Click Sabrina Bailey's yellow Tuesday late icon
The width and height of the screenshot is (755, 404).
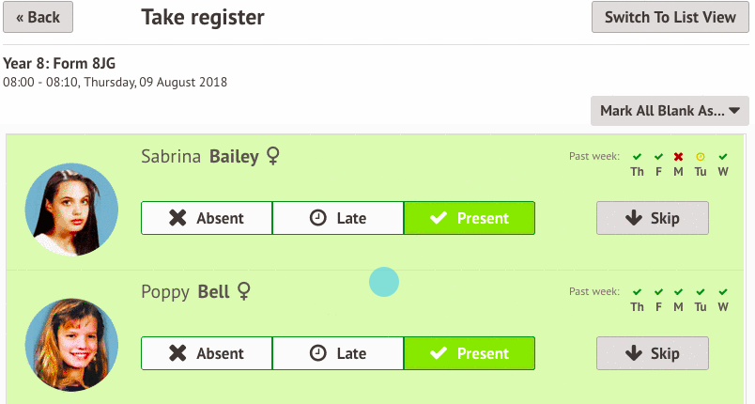(x=701, y=157)
